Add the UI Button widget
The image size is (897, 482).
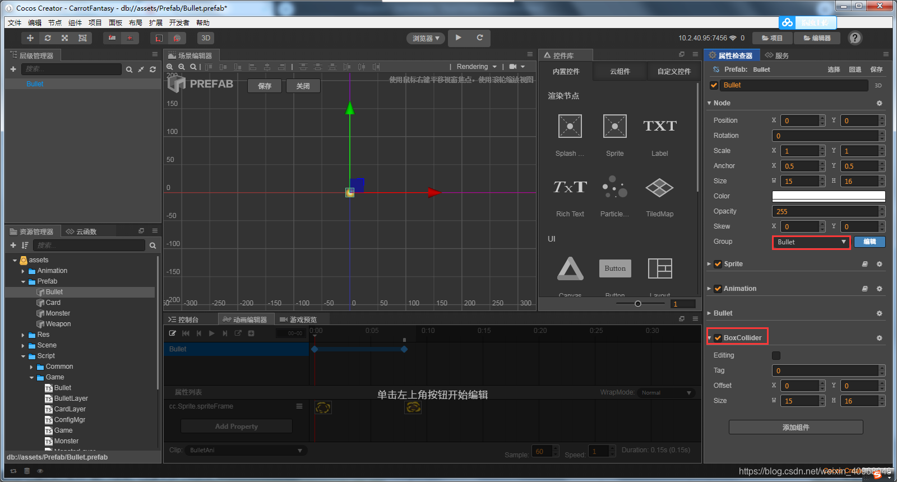click(615, 268)
